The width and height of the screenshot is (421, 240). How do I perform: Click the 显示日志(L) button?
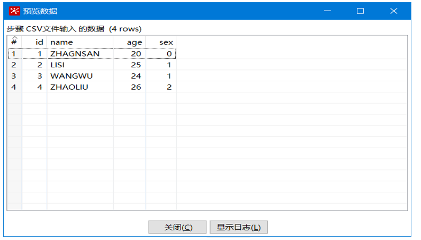click(239, 227)
